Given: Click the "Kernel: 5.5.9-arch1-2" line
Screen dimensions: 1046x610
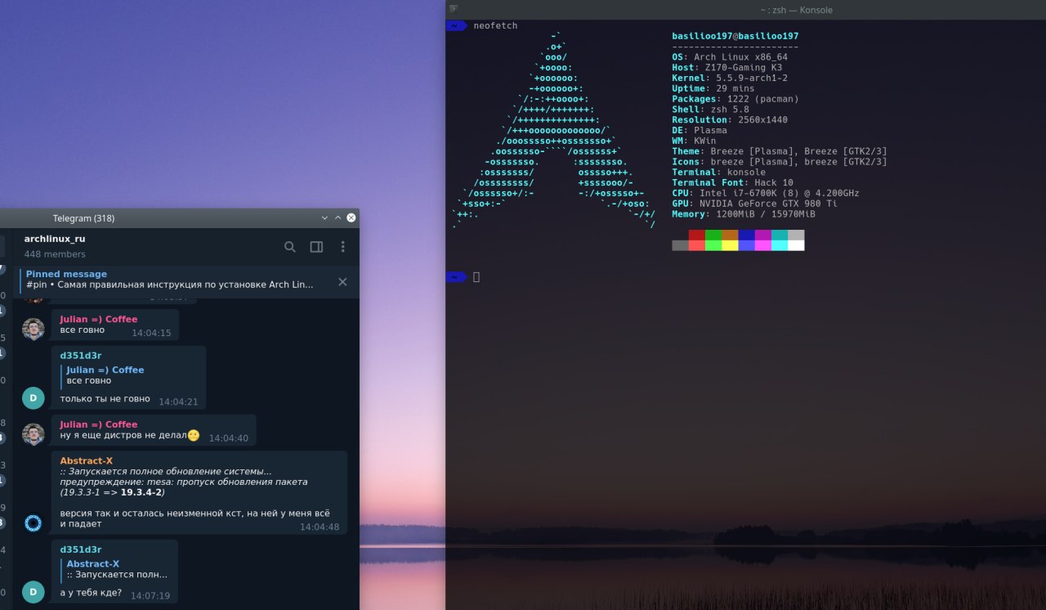Looking at the screenshot, I should tap(730, 78).
